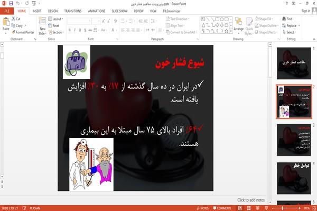Viewport: 317px width, 211px height.
Task: Select slide 3 thumbnail
Action: coord(294,140)
